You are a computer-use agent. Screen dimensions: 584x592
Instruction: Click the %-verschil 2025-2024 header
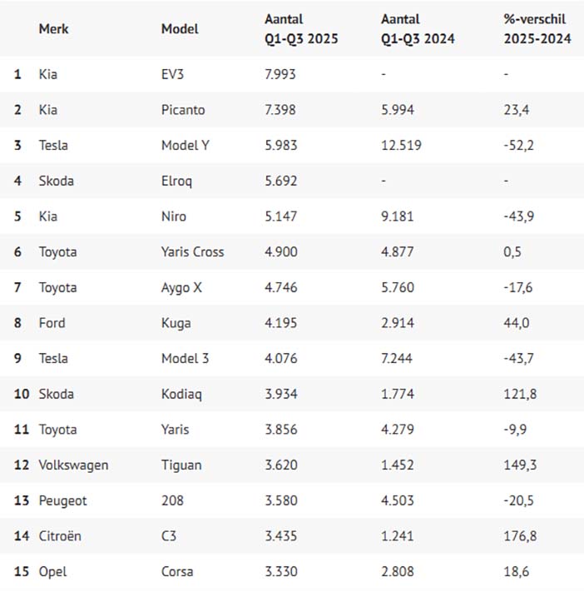(x=537, y=28)
